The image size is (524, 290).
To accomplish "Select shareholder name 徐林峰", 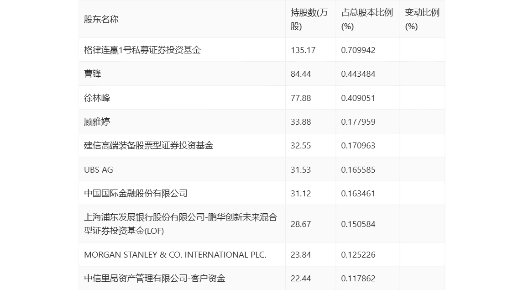I will pos(97,98).
